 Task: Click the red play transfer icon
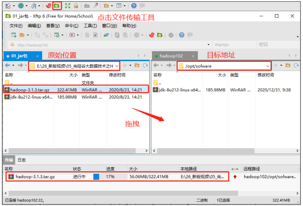point(72,35)
